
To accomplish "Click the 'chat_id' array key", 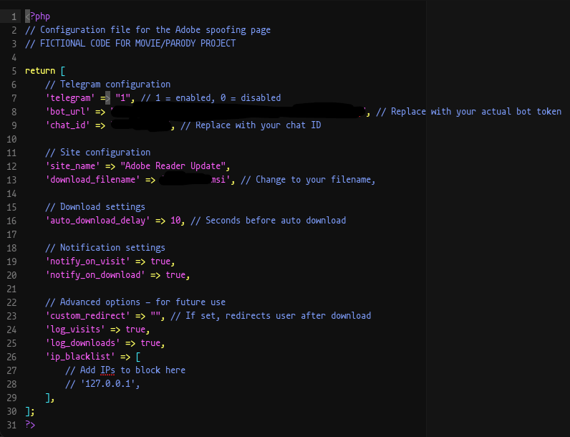I will click(x=68, y=125).
